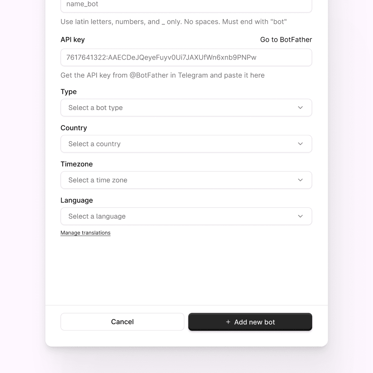Click the bot name input showing name_bot
The image size is (373, 373).
coord(186,4)
